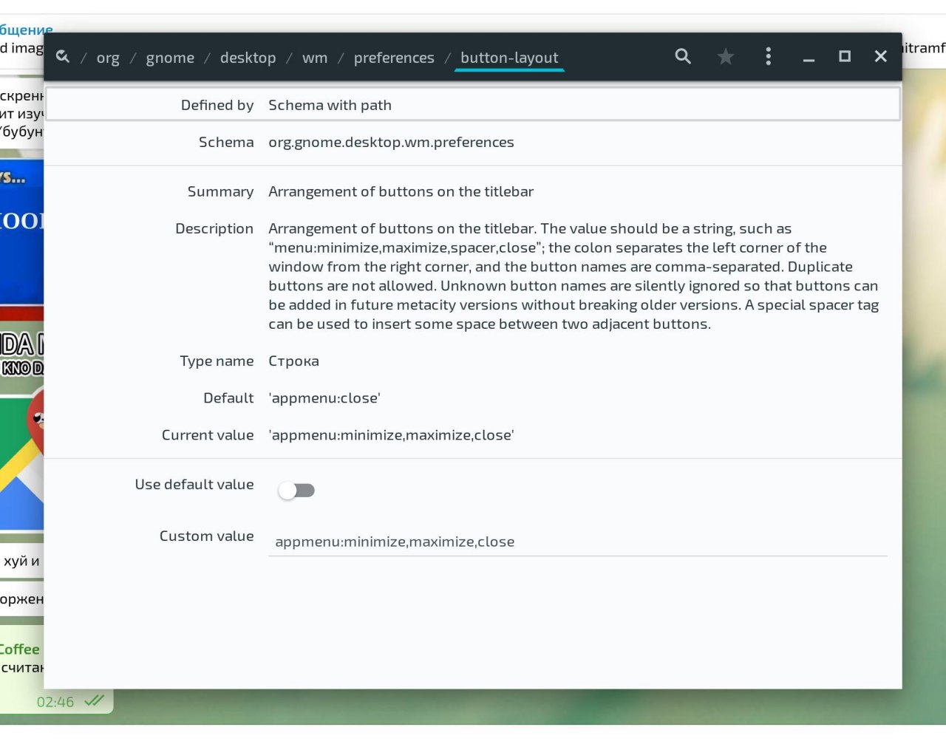Click the Custom value label
The height and width of the screenshot is (744, 946).
(x=207, y=536)
